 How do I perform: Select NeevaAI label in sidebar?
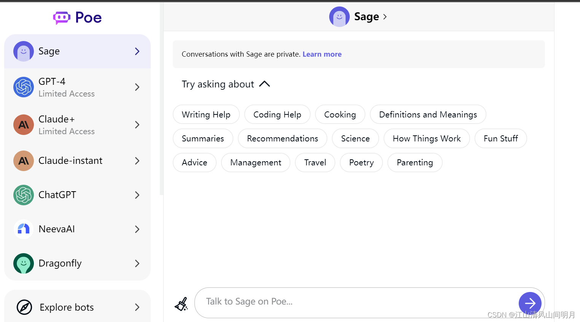[57, 229]
